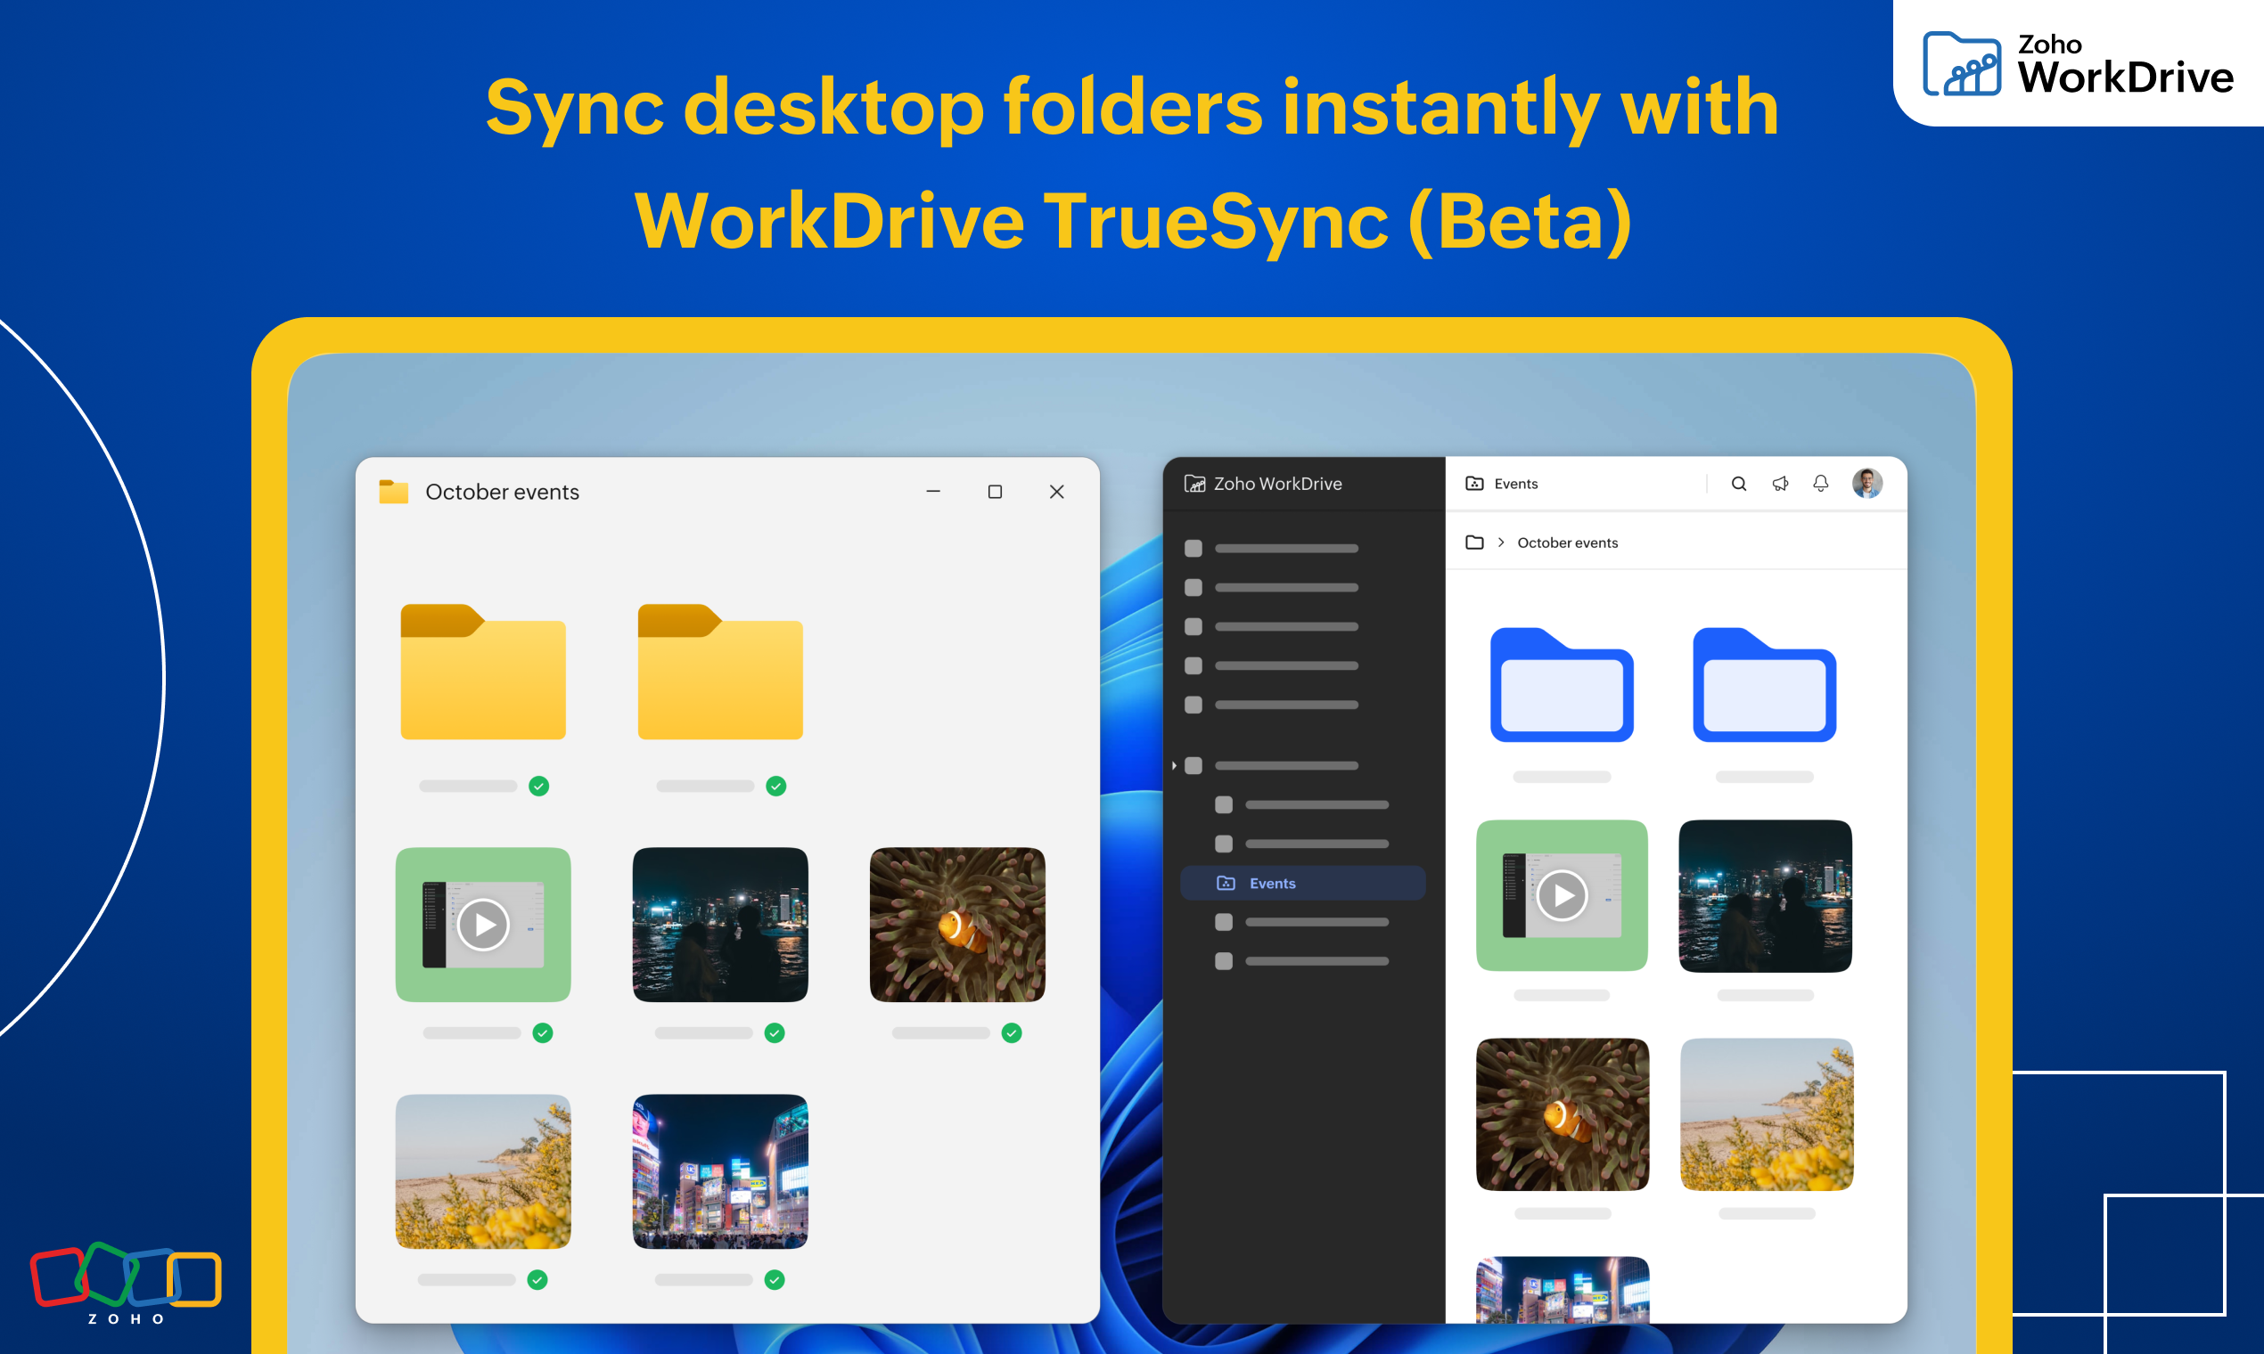Click the October events breadcrumb link
This screenshot has width=2264, height=1354.
pyautogui.click(x=1567, y=542)
